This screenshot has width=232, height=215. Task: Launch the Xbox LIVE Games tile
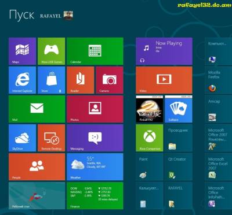[x=52, y=51]
